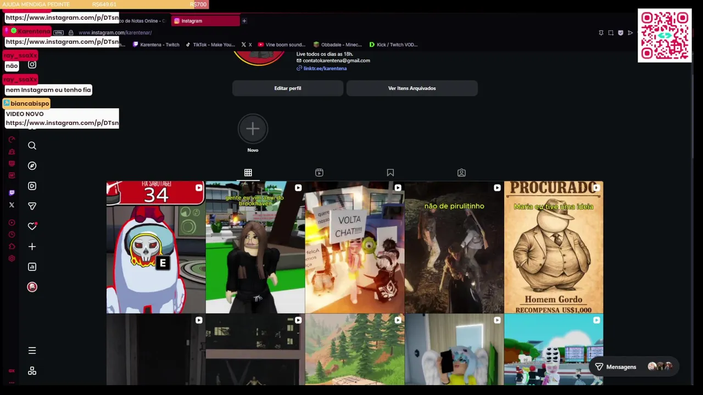The width and height of the screenshot is (703, 395).
Task: Click Ver Itens Arquivados button
Action: (412, 88)
